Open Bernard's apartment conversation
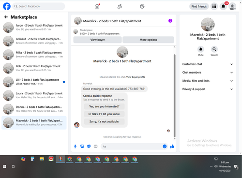Viewport: 242px width, 178px height. (x=34, y=41)
